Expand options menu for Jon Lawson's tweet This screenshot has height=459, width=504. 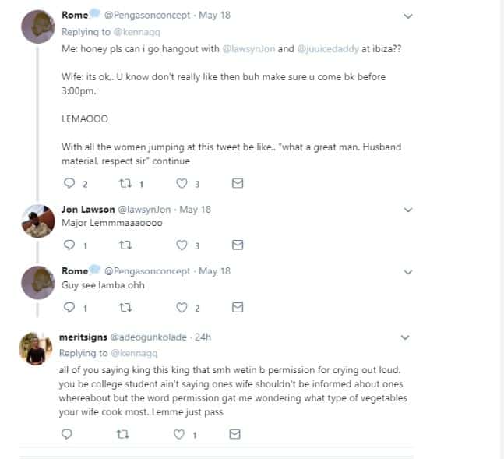pos(408,210)
